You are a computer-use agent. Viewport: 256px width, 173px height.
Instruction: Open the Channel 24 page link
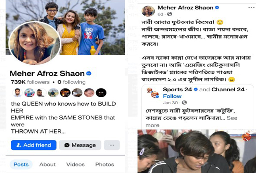228,90
